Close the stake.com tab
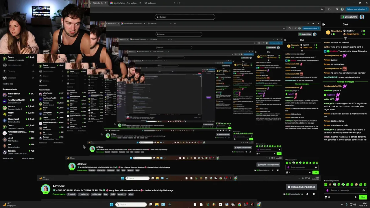 (x=174, y=3)
